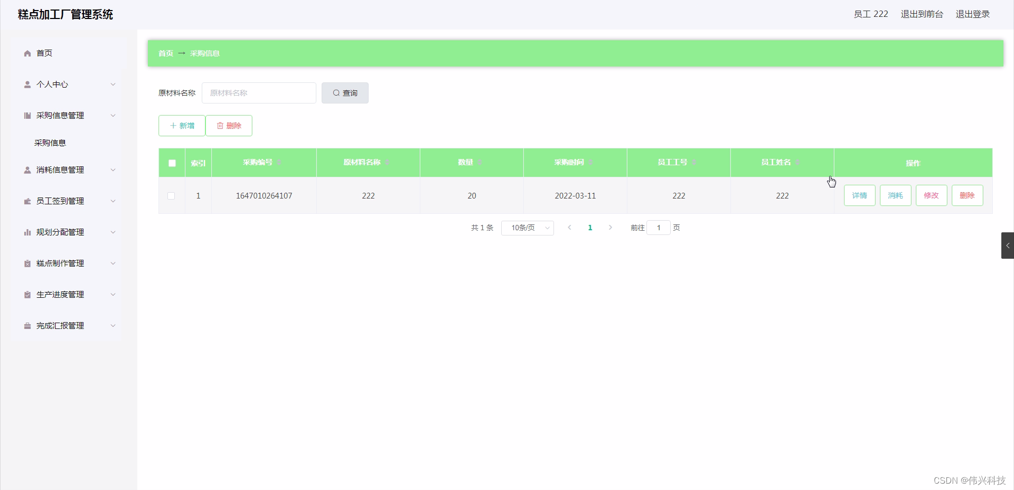Click the 详情 button for the record
This screenshot has height=490, width=1014.
(859, 195)
